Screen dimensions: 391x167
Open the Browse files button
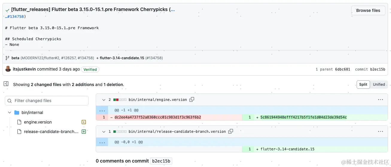coord(368,10)
